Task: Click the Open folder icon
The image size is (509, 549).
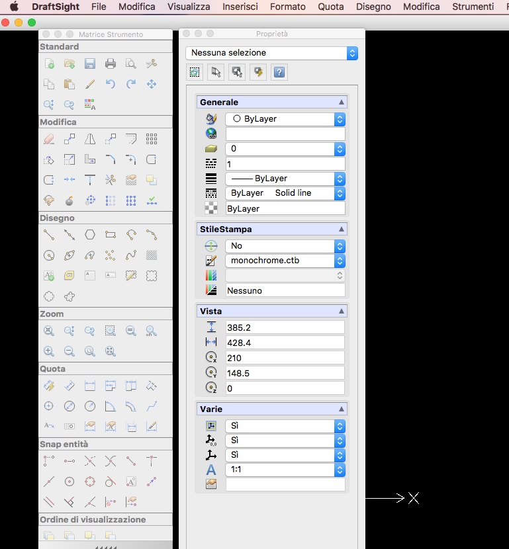Action: tap(69, 63)
